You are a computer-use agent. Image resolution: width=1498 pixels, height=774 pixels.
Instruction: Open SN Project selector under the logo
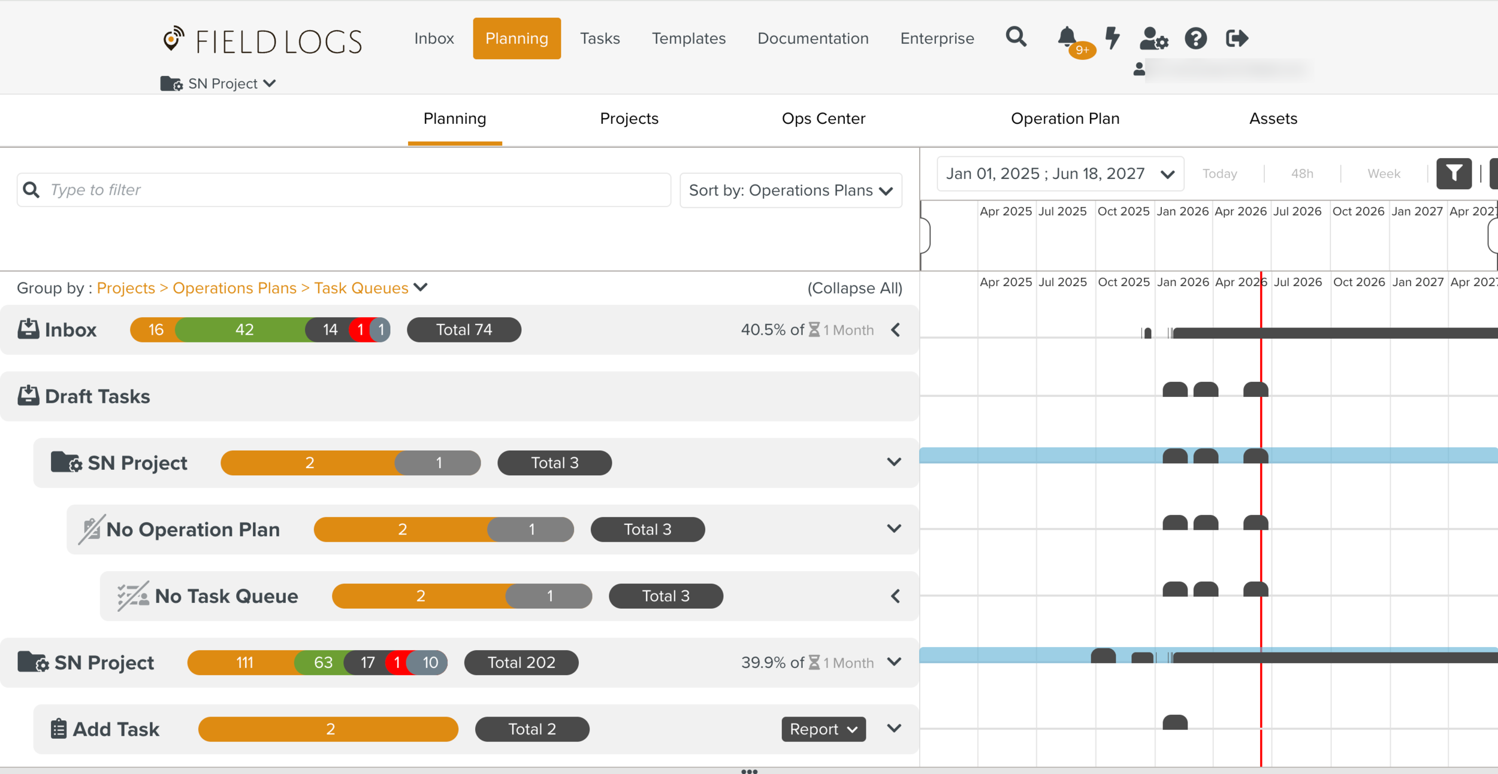(218, 84)
